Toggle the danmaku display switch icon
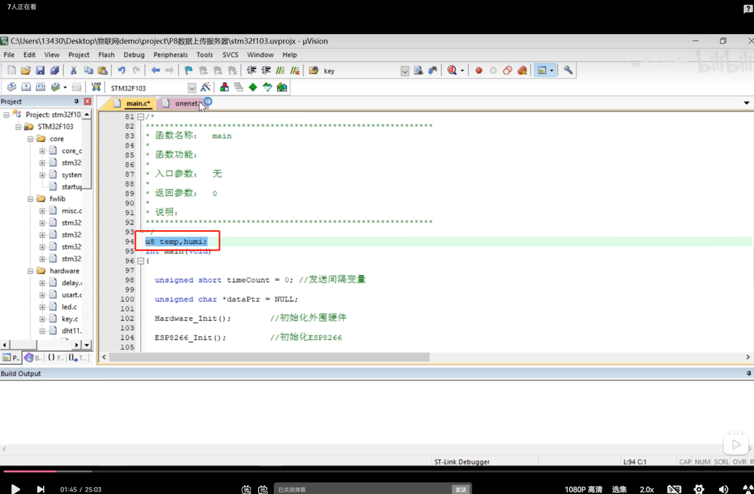This screenshot has height=494, width=754. [246, 489]
